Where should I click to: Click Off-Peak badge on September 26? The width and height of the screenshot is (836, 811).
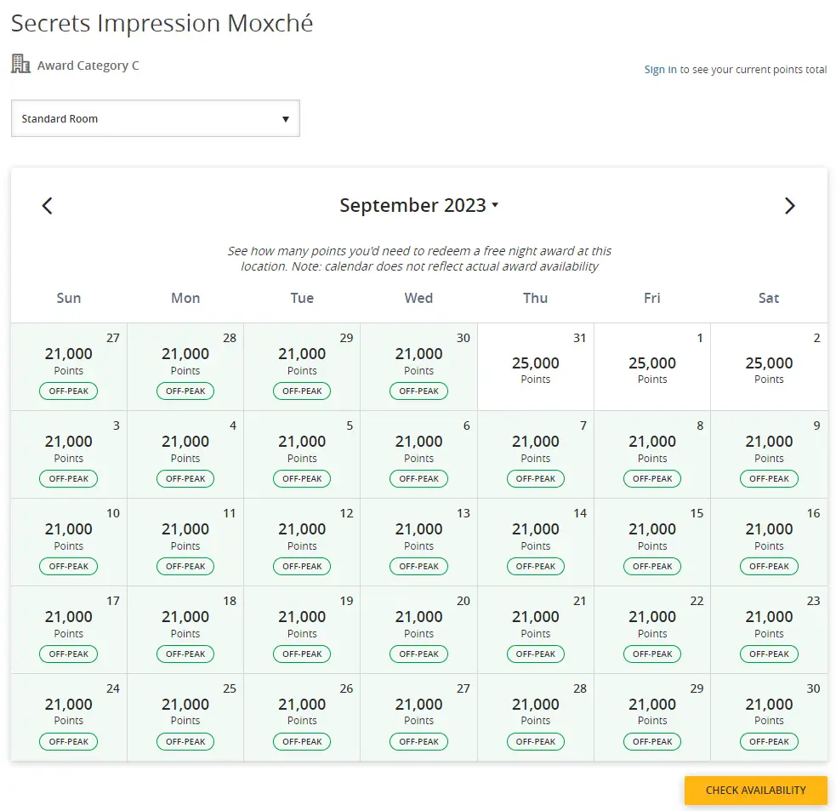[x=302, y=742]
